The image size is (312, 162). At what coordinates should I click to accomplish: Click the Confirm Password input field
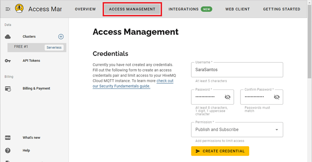click(262, 97)
